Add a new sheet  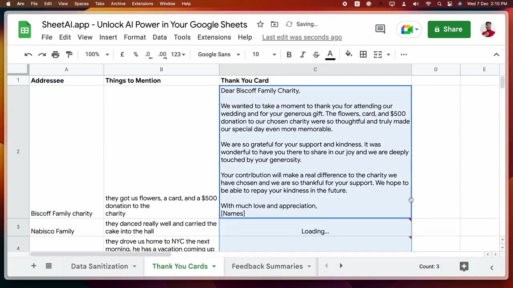click(34, 266)
